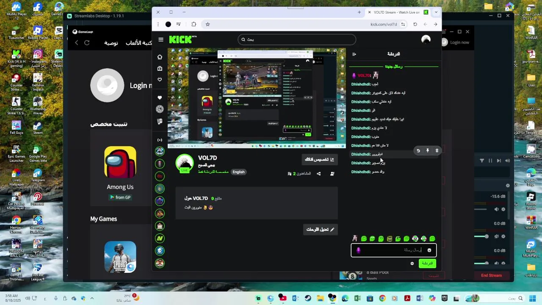Open the Kick hamburger menu
The width and height of the screenshot is (542, 305).
point(161,39)
